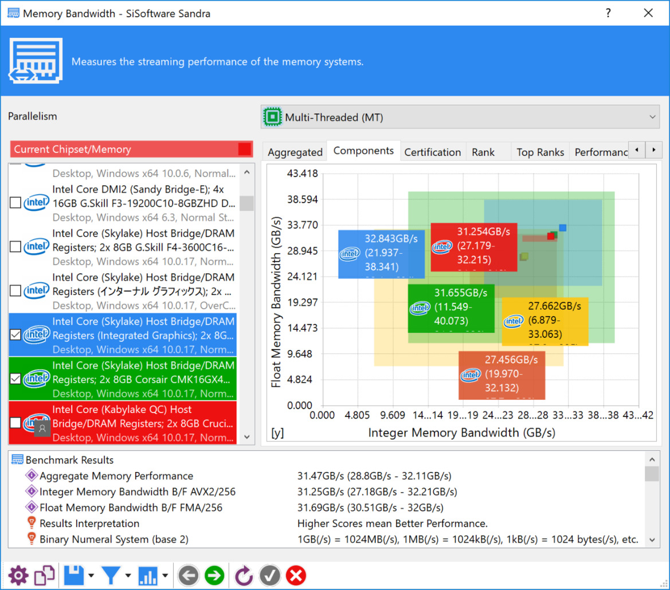Open the Top Ranks tab

pos(540,152)
